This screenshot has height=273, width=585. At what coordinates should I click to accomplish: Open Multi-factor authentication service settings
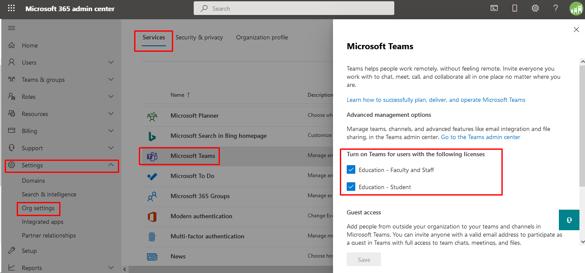(237, 236)
